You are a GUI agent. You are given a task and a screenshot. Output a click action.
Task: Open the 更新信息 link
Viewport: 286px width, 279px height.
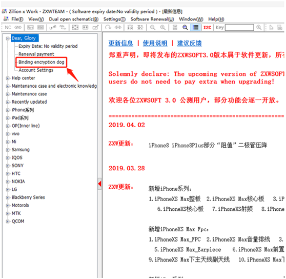coord(121,43)
